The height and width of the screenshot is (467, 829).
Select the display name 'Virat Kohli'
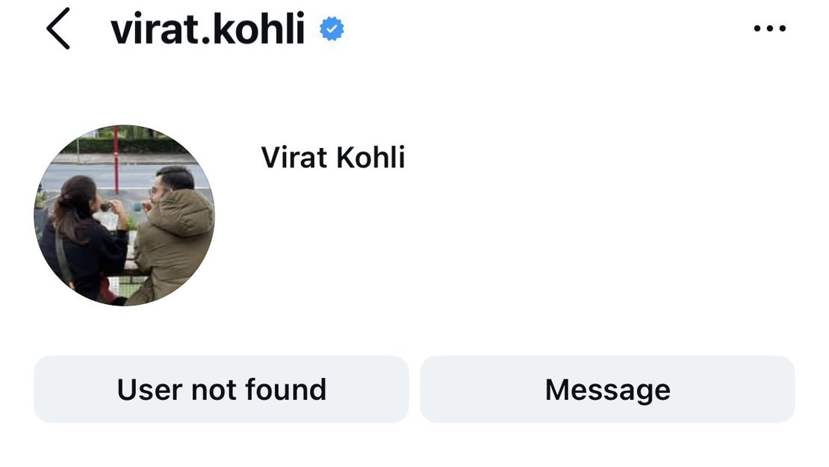[333, 158]
